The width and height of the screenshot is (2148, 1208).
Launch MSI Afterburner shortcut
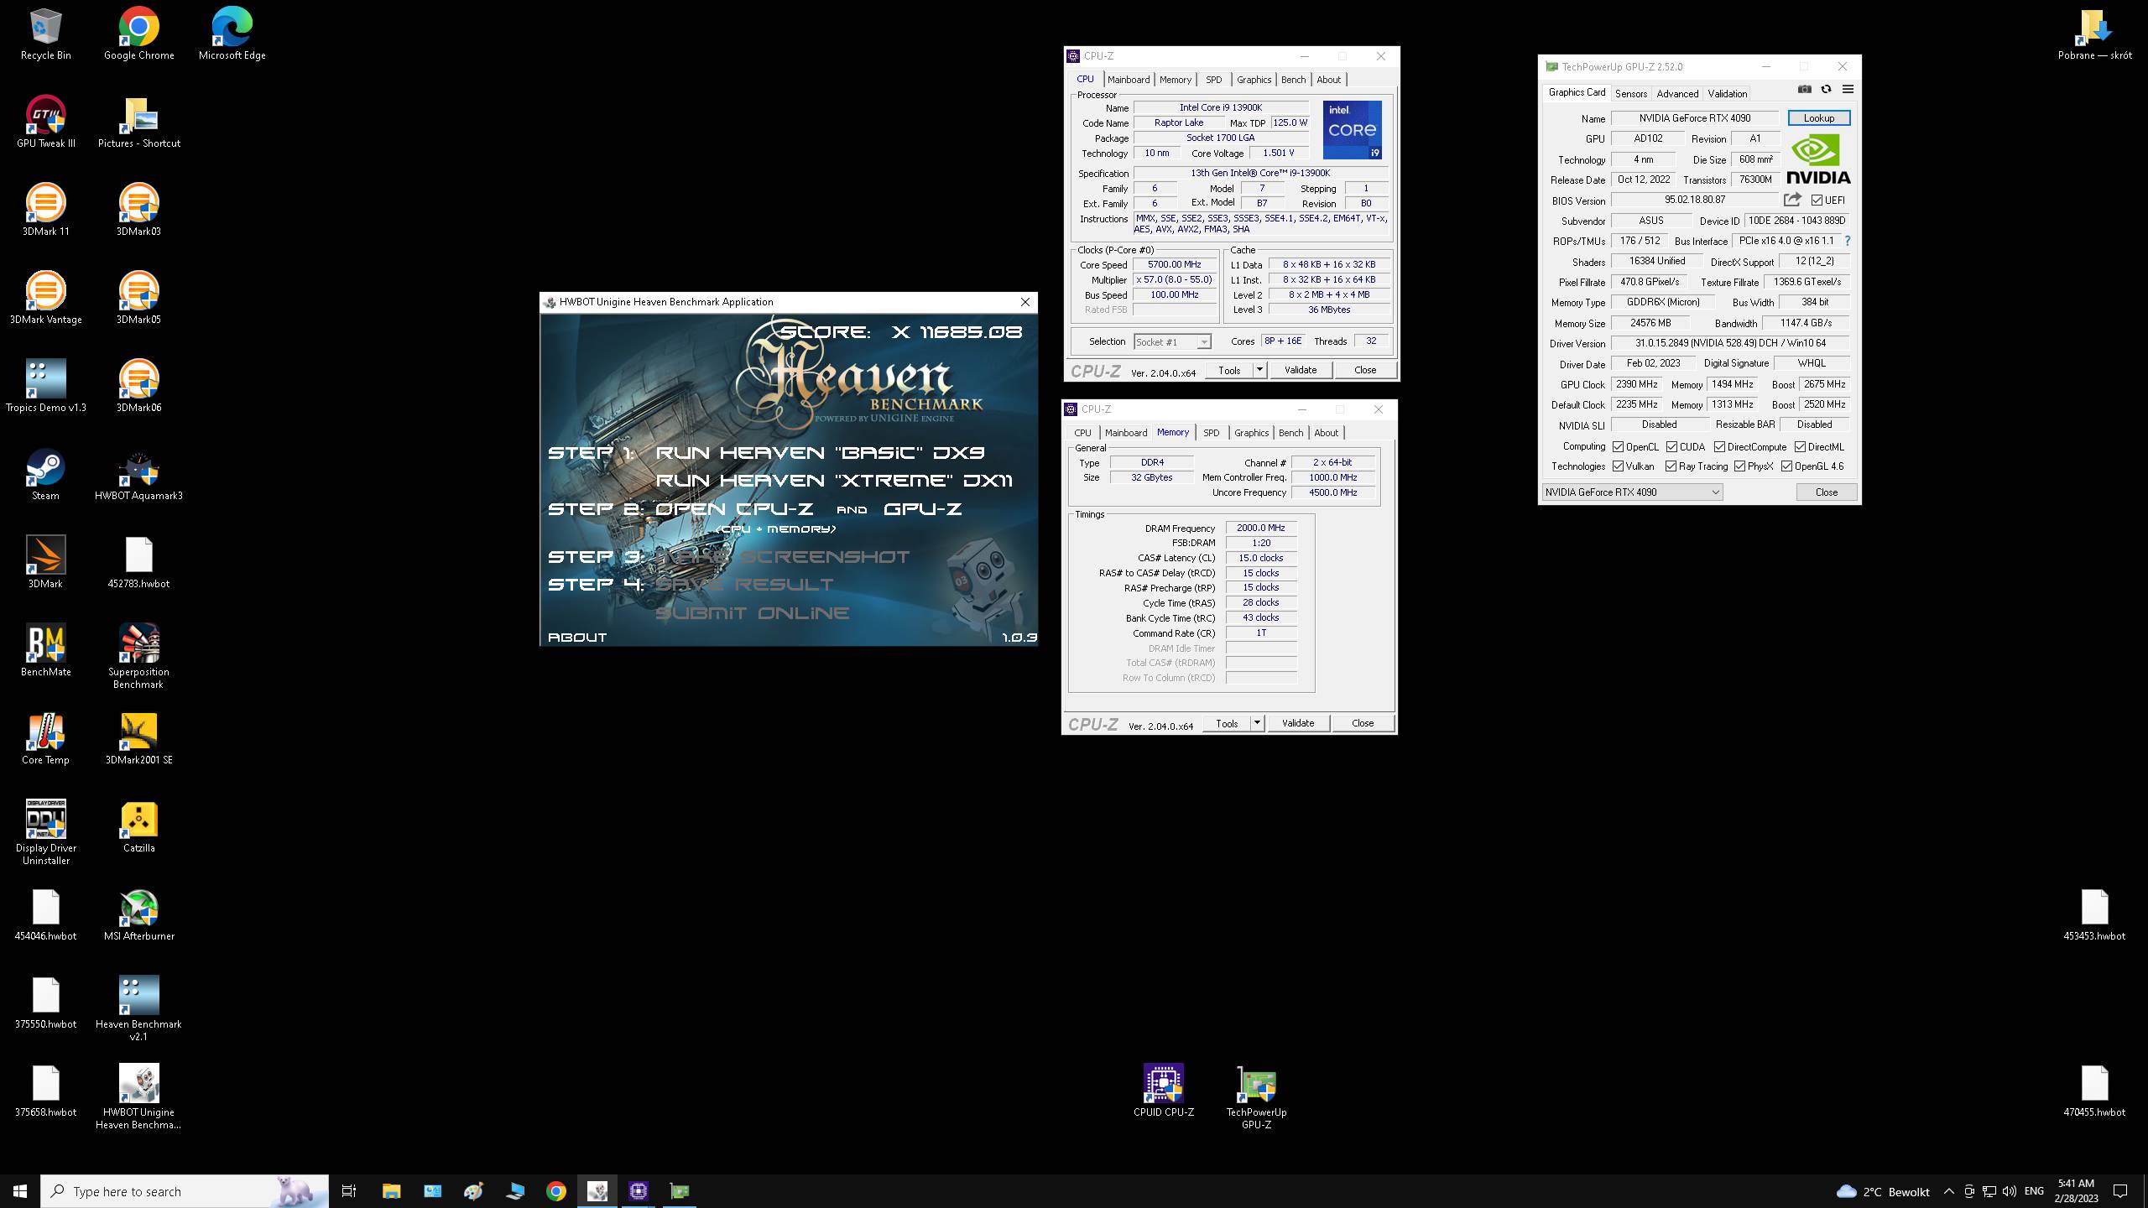[138, 914]
